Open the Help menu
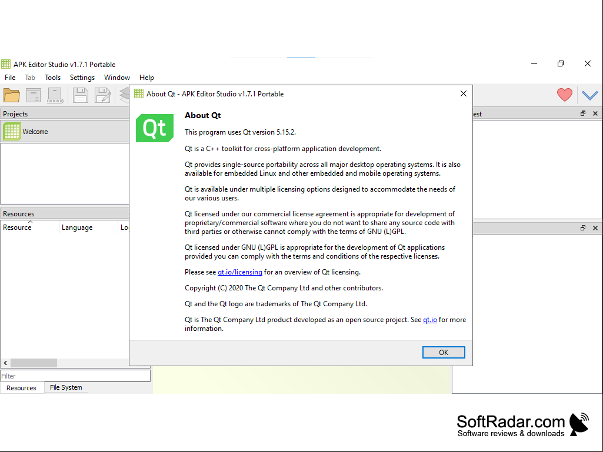603x452 pixels. click(146, 77)
